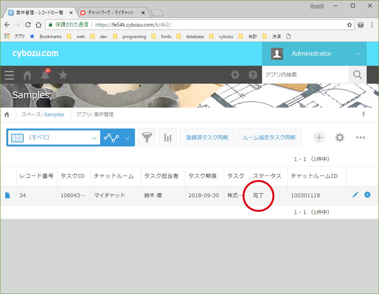Image resolution: width=379 pixels, height=294 pixels.
Task: Open the database bookmark folder
Action: pyautogui.click(x=190, y=37)
